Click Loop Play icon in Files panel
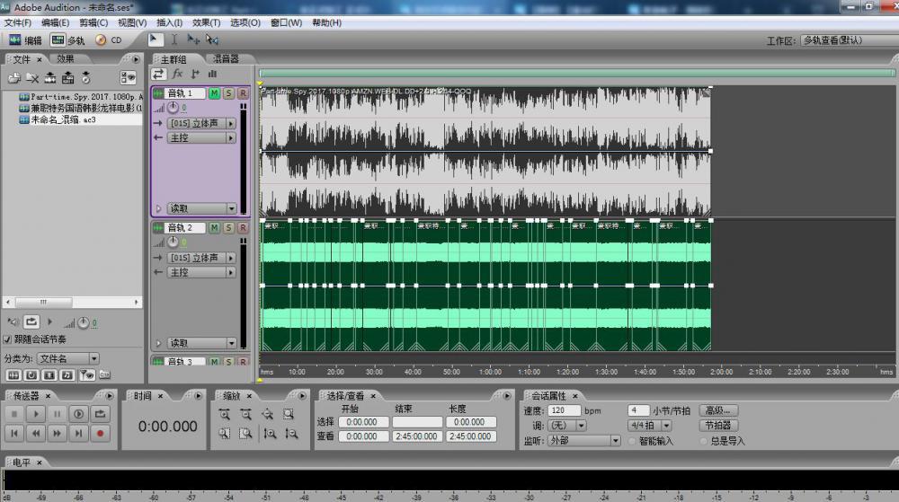Viewport: 899px width, 502px height. [31, 322]
